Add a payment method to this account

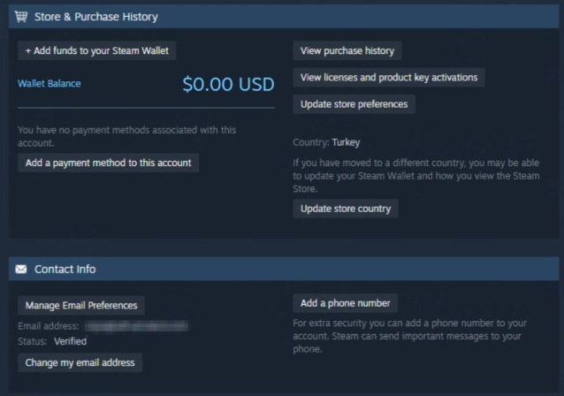point(108,163)
